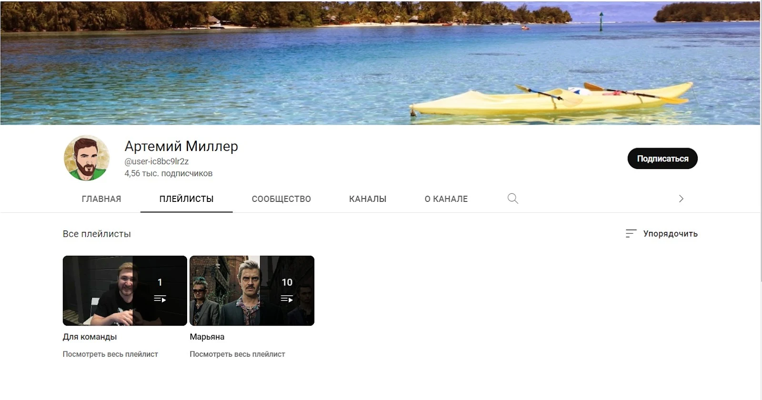
Task: Click Посмотреть весь плейлист under Марьяна
Action: pyautogui.click(x=237, y=354)
